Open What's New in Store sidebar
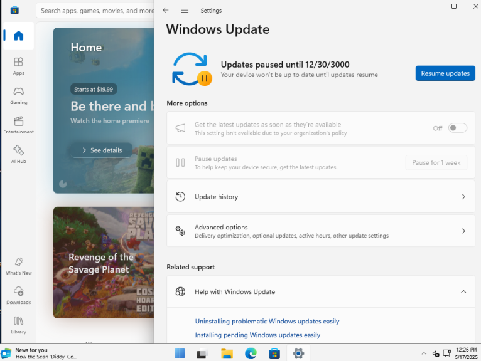This screenshot has height=361, width=481. coord(18,266)
